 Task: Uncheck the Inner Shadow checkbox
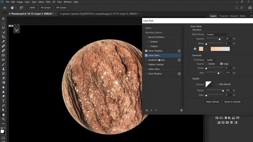click(x=146, y=51)
